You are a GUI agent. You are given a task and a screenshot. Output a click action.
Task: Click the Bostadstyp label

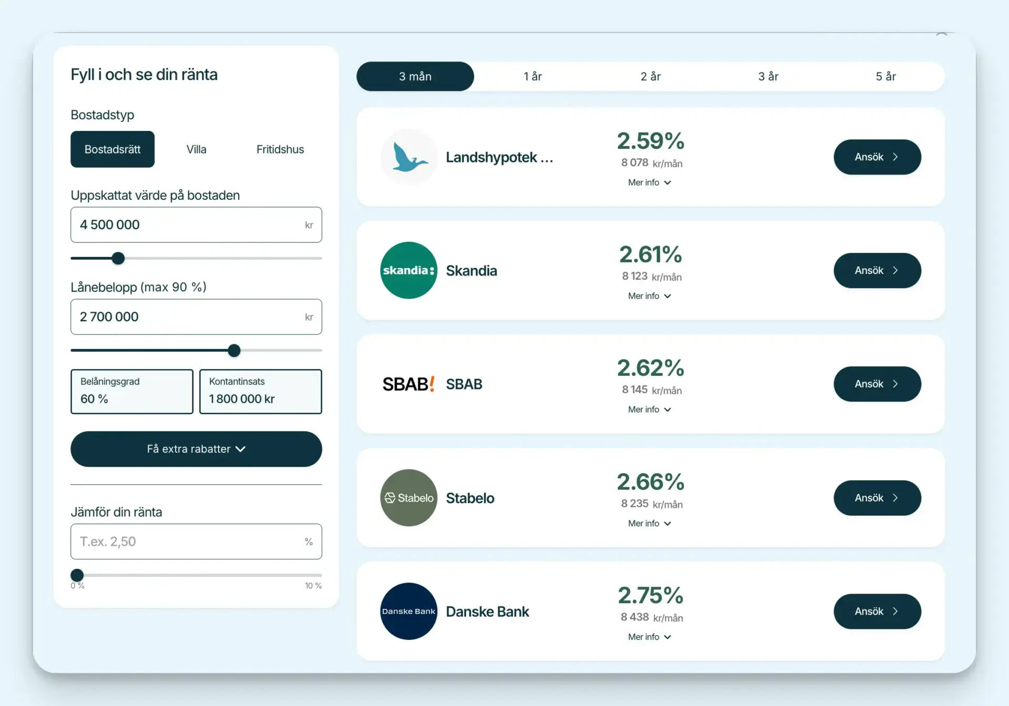click(102, 115)
